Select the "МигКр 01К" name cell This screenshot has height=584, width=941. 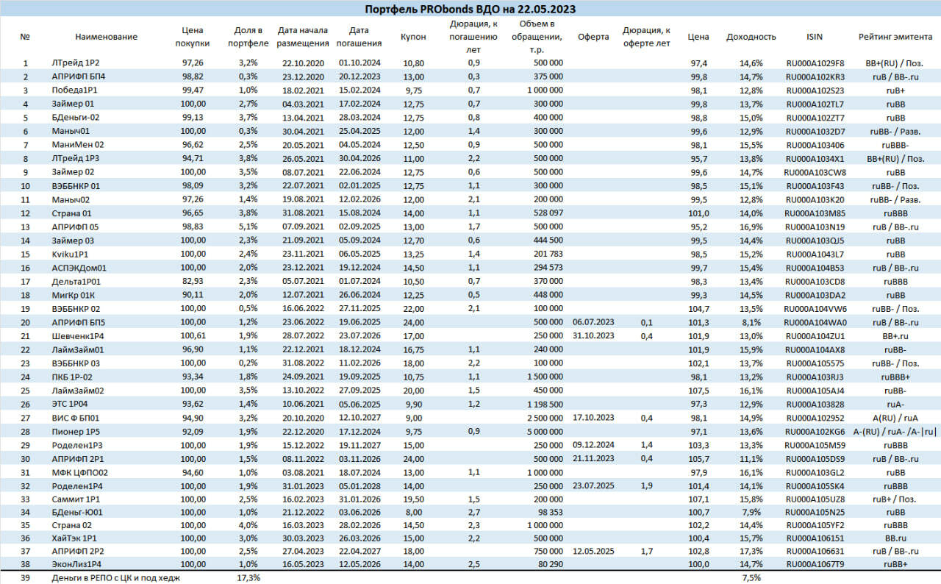(x=74, y=295)
